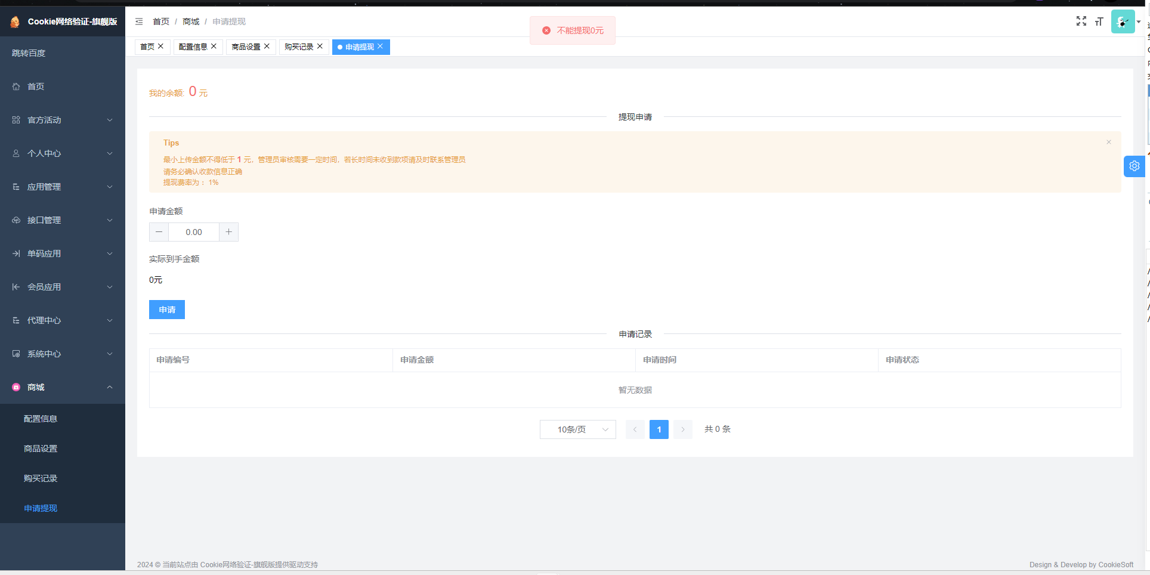Close the 申请提现 tab

point(380,46)
